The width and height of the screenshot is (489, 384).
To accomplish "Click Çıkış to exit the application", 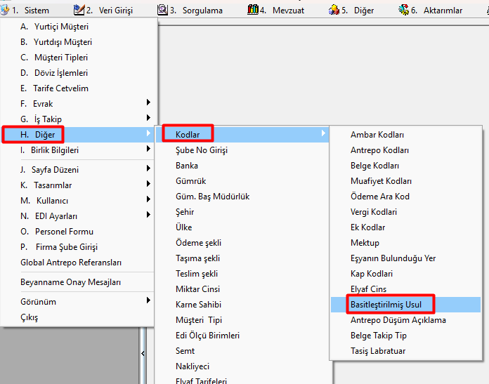I will click(x=30, y=317).
